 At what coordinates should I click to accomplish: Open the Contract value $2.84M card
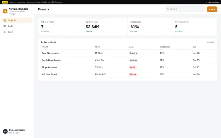[x=106, y=26]
